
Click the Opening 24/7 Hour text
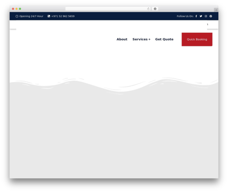31,16
